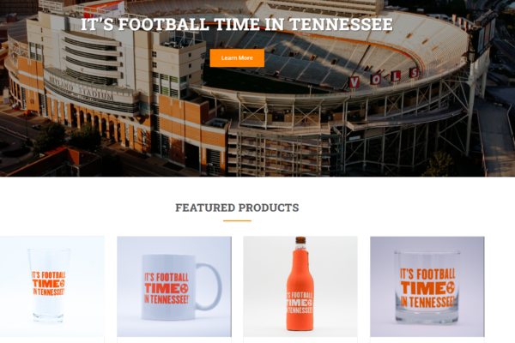Click the mug's white handle
515x343 pixels.
pos(209,286)
